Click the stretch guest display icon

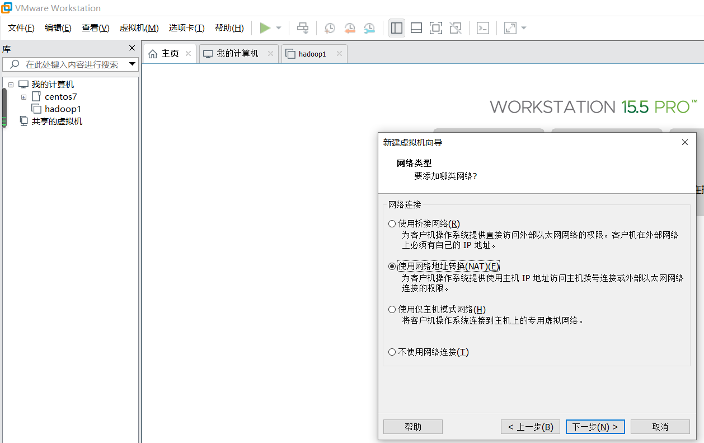[x=510, y=28]
